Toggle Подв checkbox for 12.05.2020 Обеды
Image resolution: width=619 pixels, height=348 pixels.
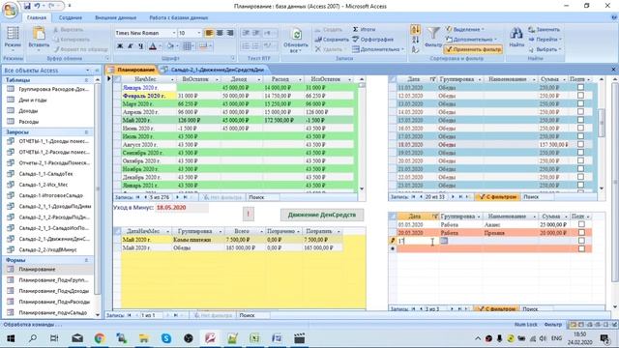pos(580,96)
